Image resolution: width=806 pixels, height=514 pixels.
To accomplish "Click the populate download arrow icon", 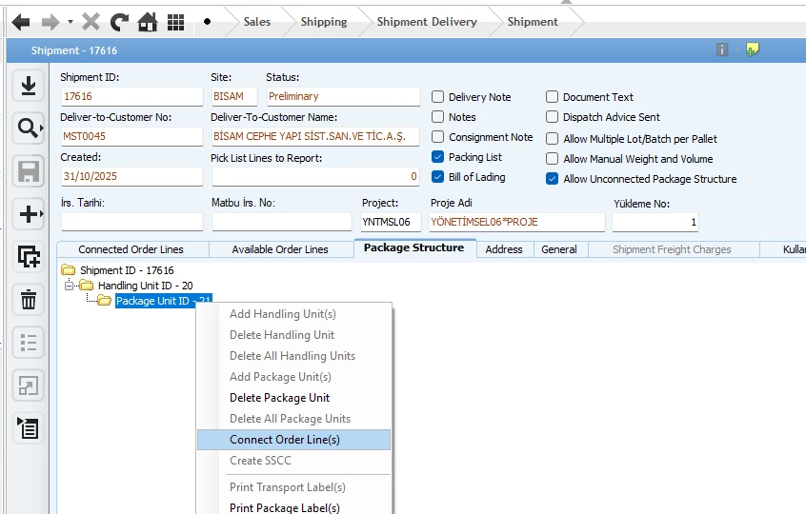I will [29, 86].
